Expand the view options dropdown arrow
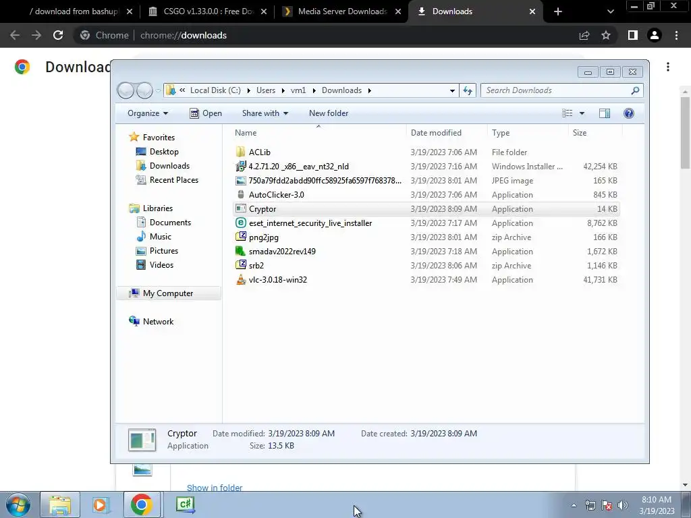 click(582, 113)
